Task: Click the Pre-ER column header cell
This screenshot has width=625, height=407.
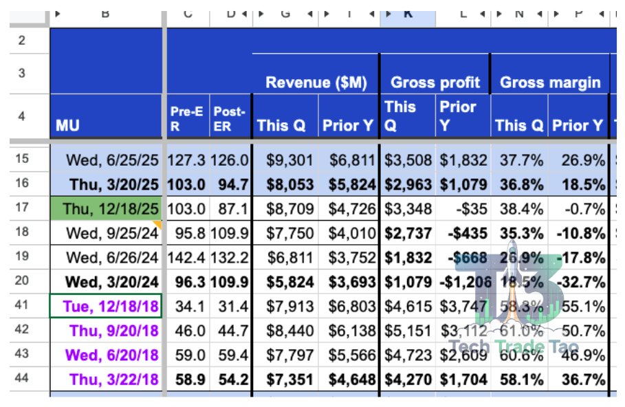Action: (x=188, y=116)
